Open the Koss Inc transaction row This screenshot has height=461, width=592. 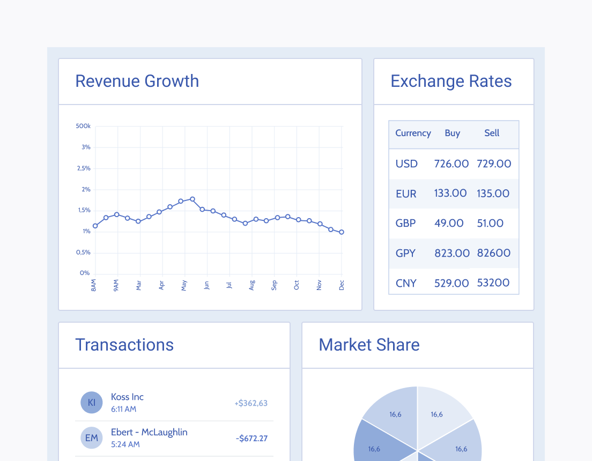(x=174, y=403)
